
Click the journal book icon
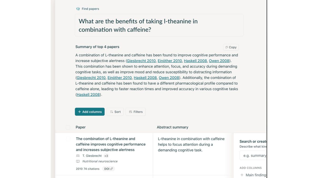(78, 161)
